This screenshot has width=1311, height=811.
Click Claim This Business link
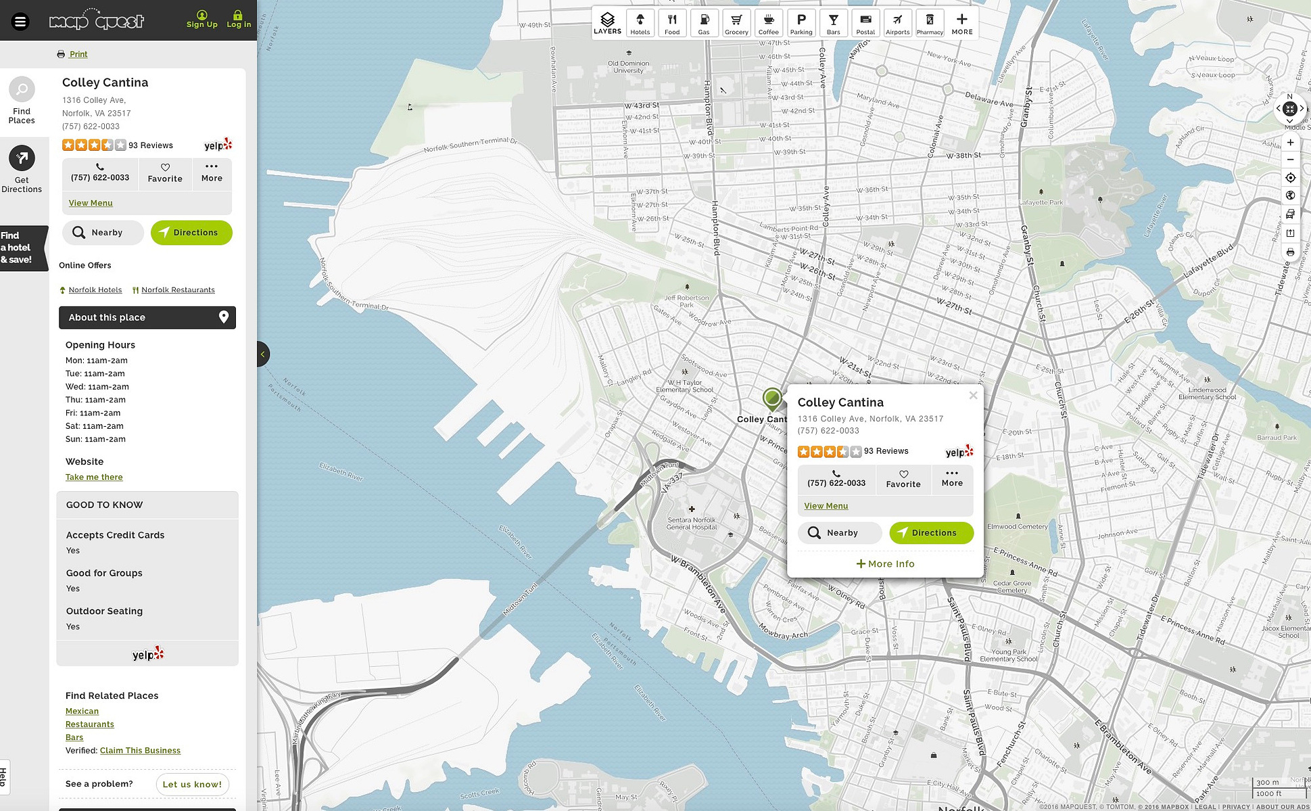(140, 751)
